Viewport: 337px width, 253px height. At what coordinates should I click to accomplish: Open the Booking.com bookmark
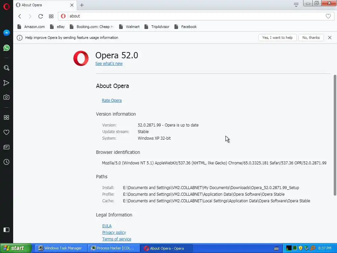point(92,27)
